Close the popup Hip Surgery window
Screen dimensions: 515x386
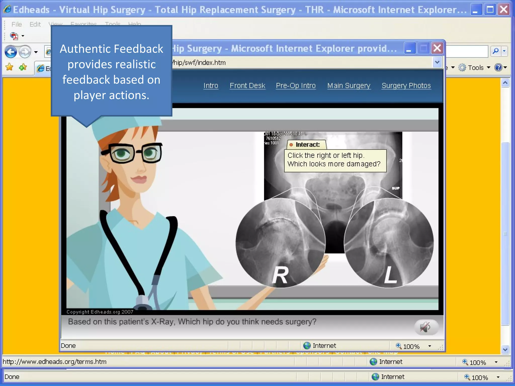pyautogui.click(x=437, y=48)
